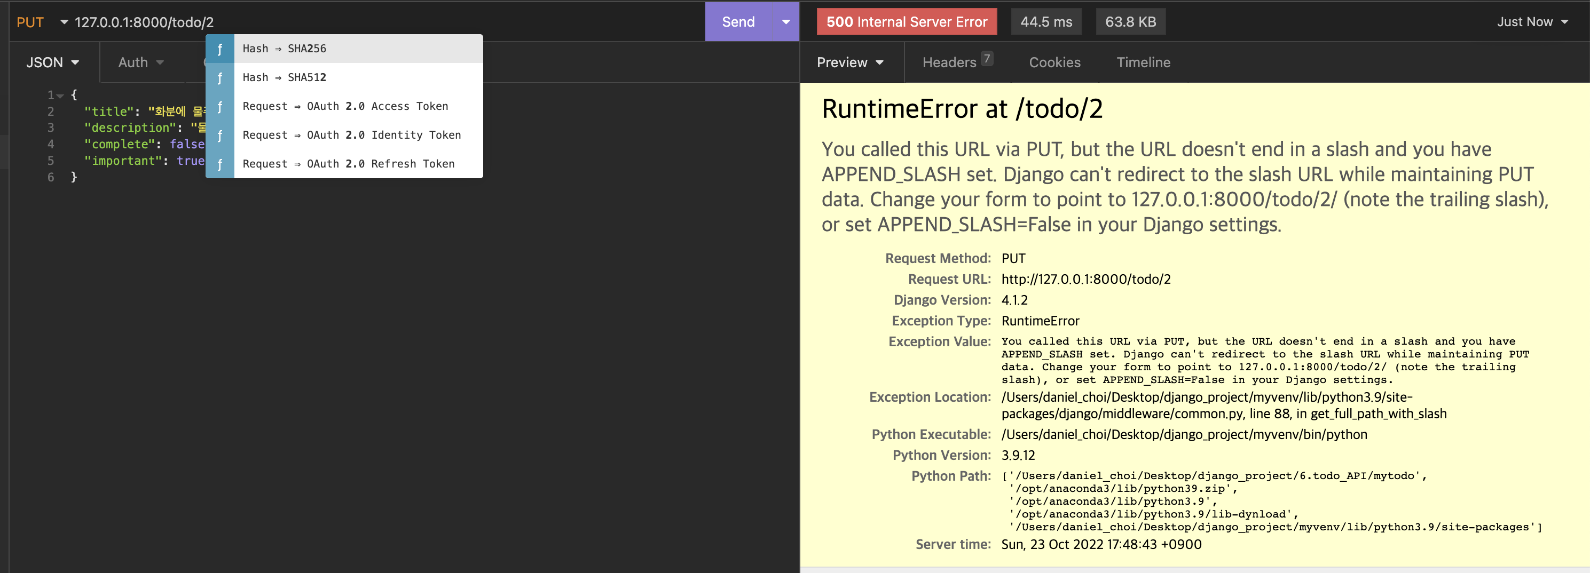Click the Request URL value http://127.0.0.1:8000/todo/2

(x=1086, y=280)
